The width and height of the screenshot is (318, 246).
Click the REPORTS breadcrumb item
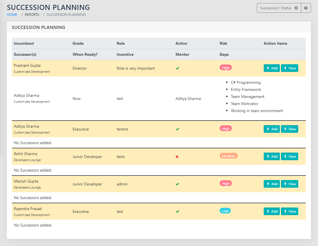(x=32, y=15)
